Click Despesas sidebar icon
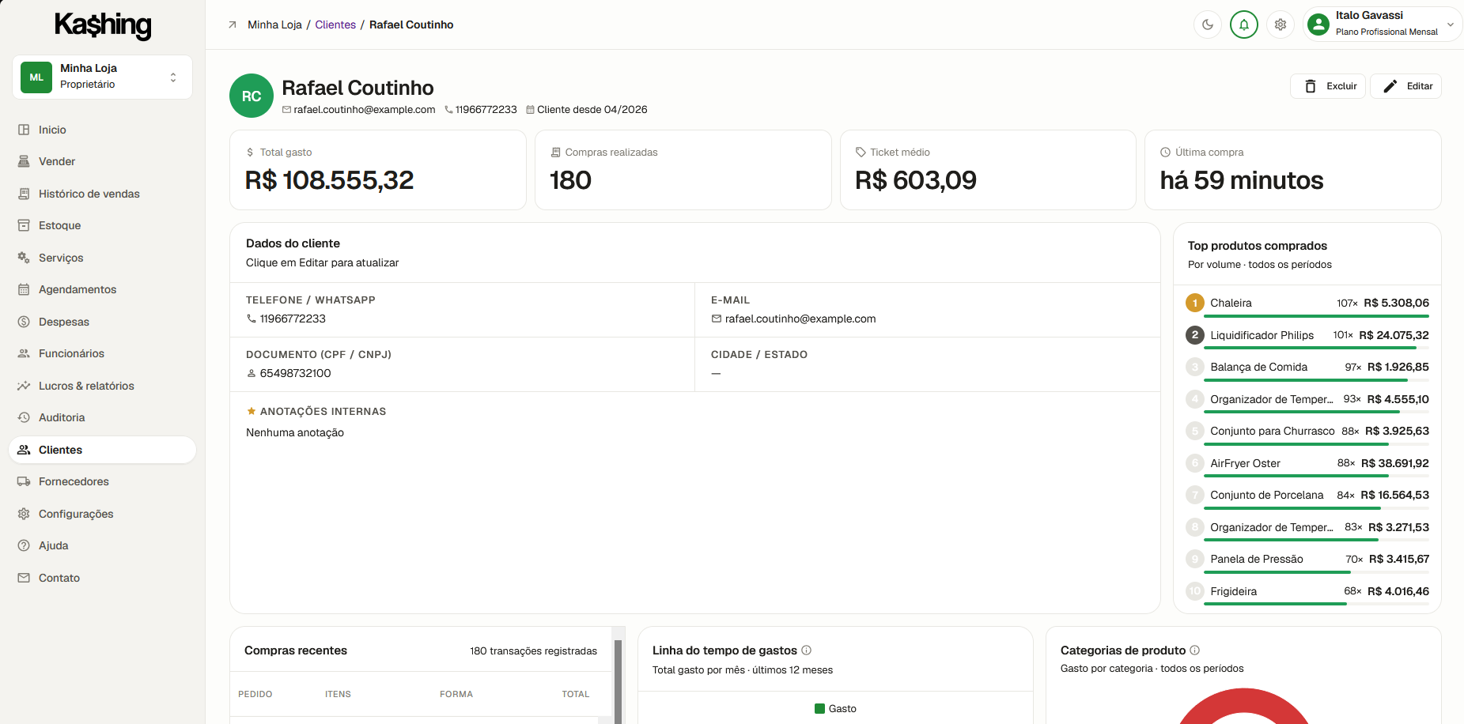Image resolution: width=1464 pixels, height=724 pixels. point(24,322)
